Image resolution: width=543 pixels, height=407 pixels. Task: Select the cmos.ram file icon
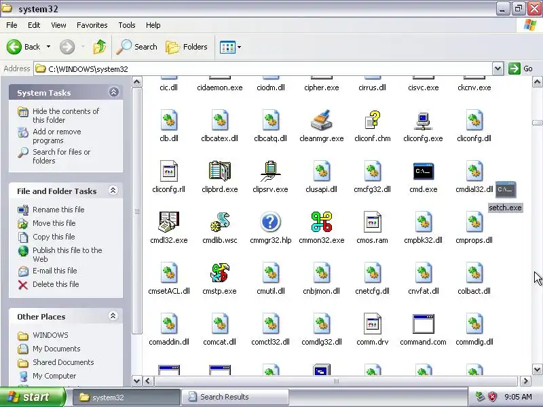[372, 222]
